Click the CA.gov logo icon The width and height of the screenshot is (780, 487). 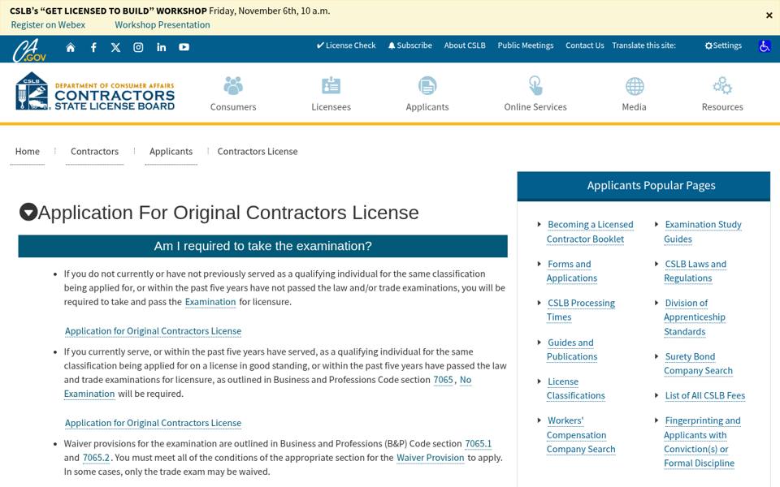(x=29, y=50)
